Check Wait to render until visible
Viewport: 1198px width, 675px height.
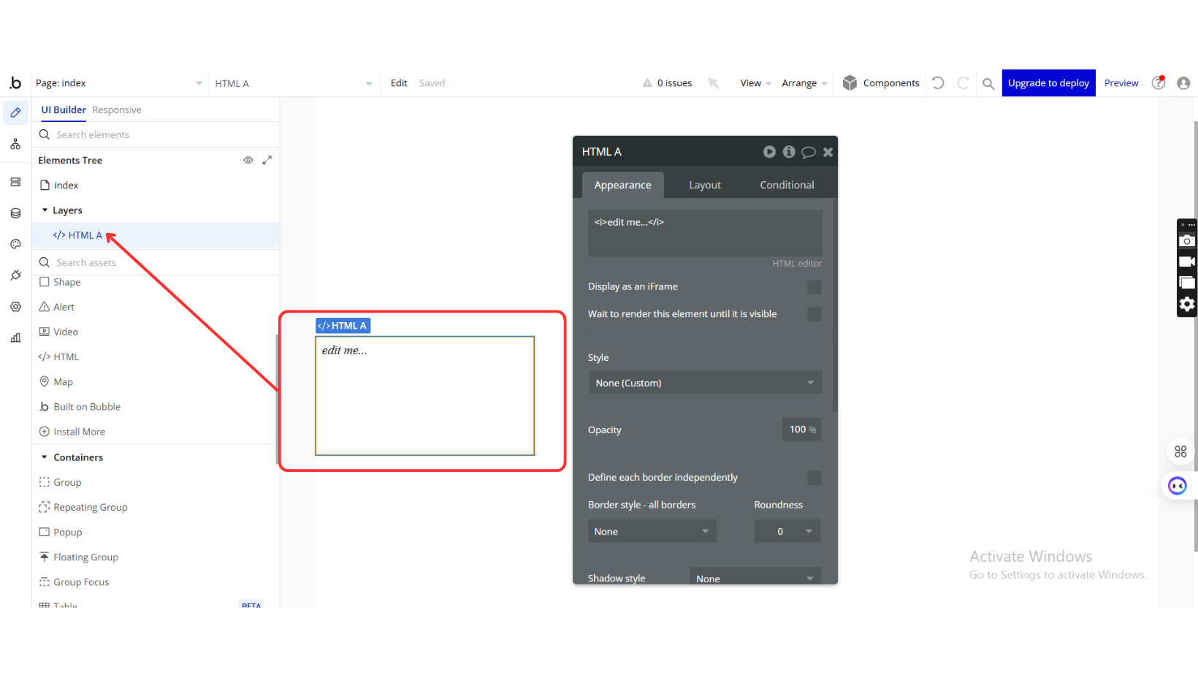coord(814,314)
